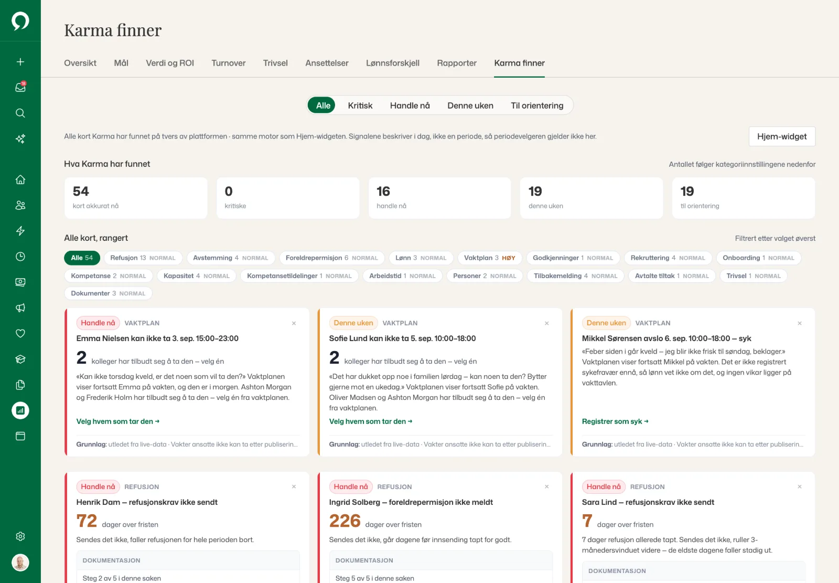Open the user avatar in the sidebar

point(20,563)
